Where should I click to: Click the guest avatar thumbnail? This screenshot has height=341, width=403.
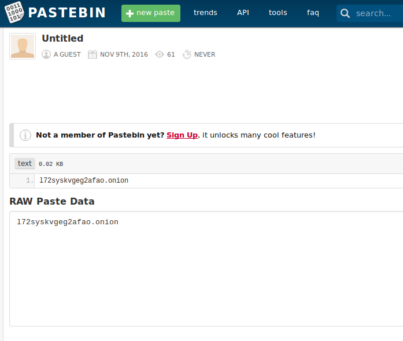(23, 46)
